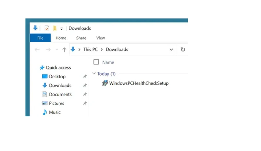The image size is (261, 151).
Task: Open the recent locations dropdown chevron
Action: (57, 50)
